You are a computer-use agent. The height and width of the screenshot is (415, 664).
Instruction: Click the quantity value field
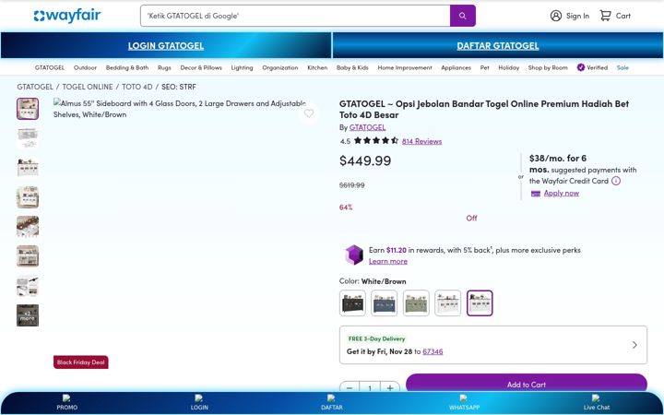[370, 388]
